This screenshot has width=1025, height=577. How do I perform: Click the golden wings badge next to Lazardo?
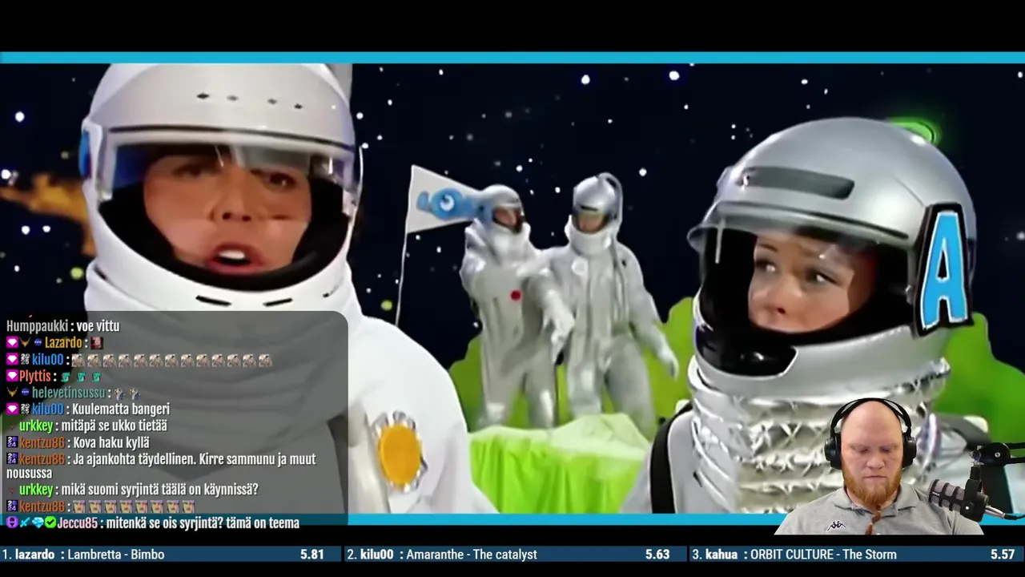click(x=25, y=342)
